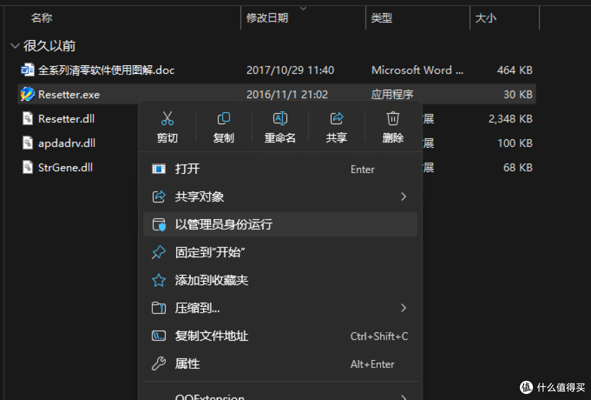Click the date 2016/11/1 21:02
The height and width of the screenshot is (400, 591).
[287, 94]
